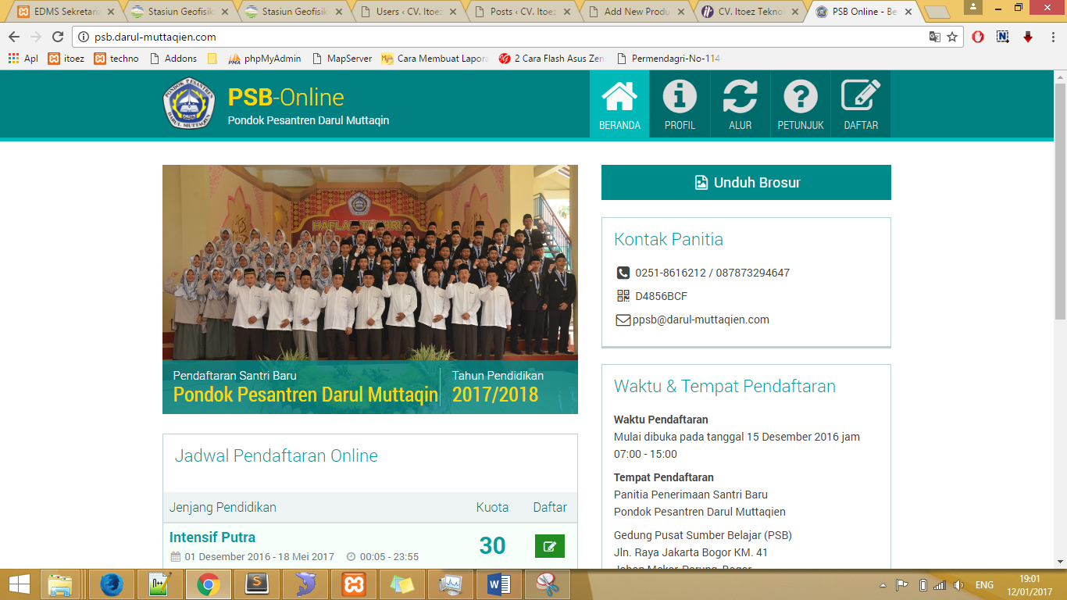Image resolution: width=1067 pixels, height=600 pixels.
Task: Click the N extension icon in toolbar
Action: point(1003,37)
